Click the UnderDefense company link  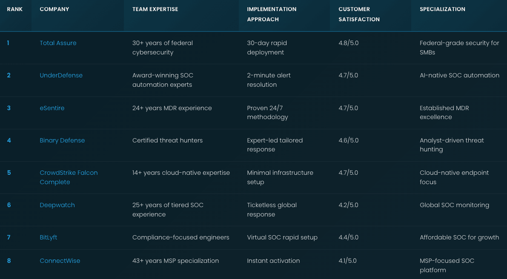pos(61,75)
